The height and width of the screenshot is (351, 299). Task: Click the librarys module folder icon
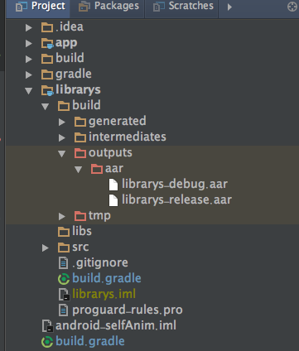47,90
